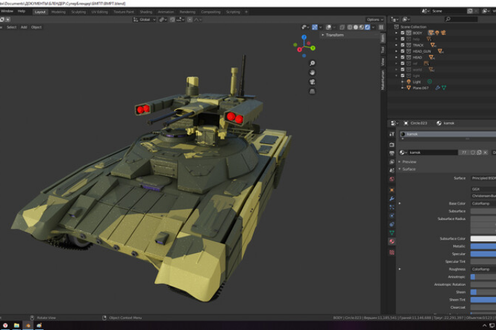The height and width of the screenshot is (330, 496).
Task: Uncheck the BODY collection checkbox
Action: 403,32
